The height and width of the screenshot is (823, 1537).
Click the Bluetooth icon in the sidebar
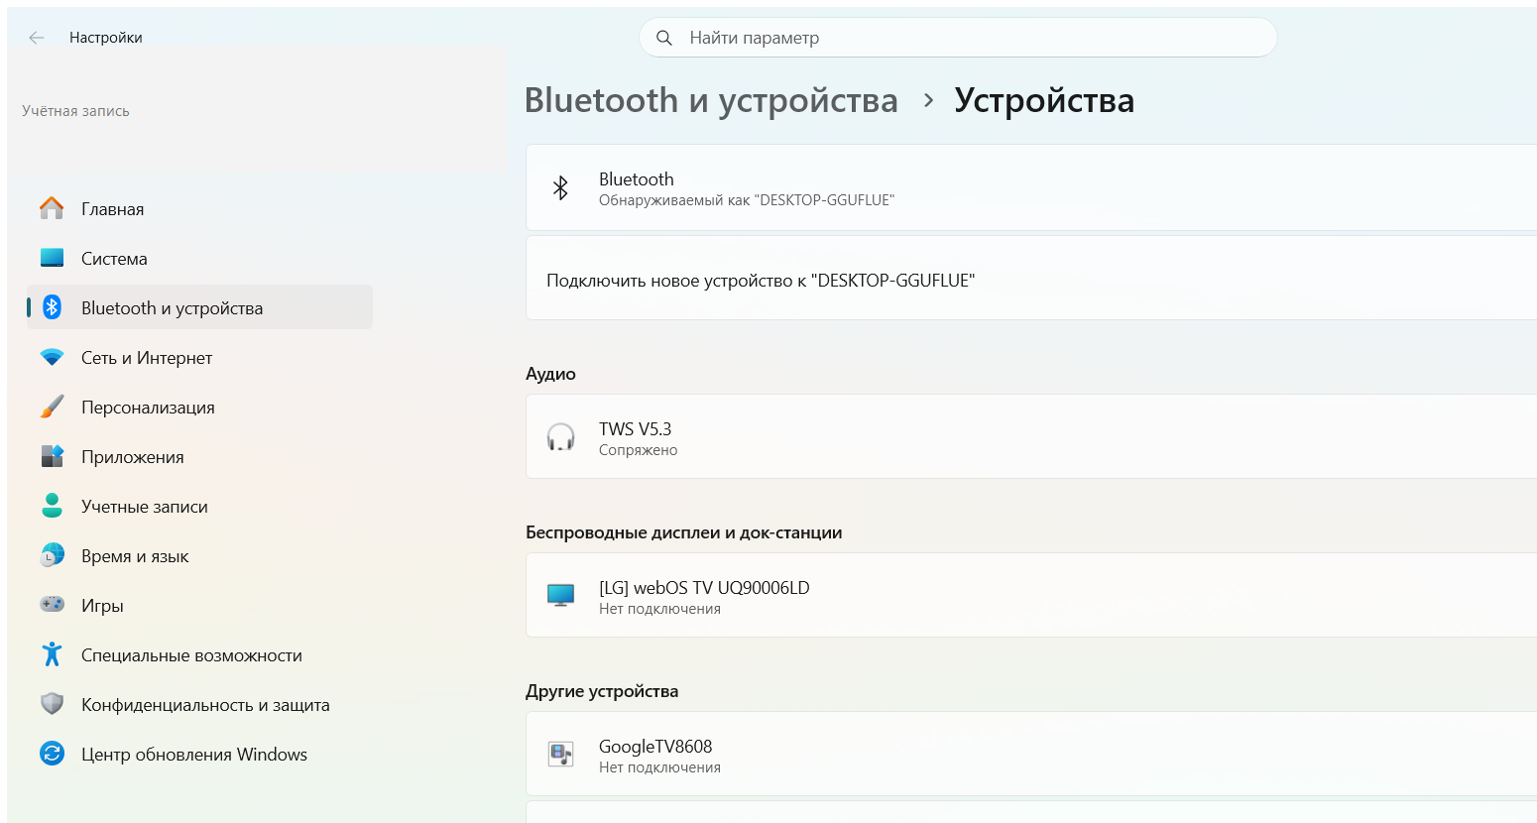coord(52,307)
